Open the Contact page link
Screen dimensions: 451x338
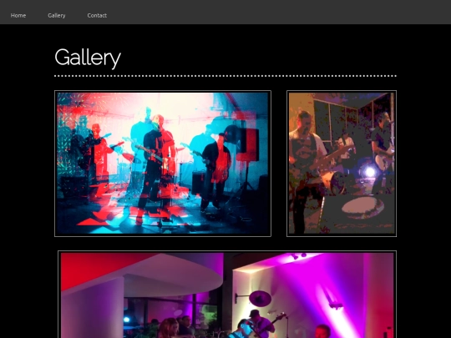tap(97, 16)
